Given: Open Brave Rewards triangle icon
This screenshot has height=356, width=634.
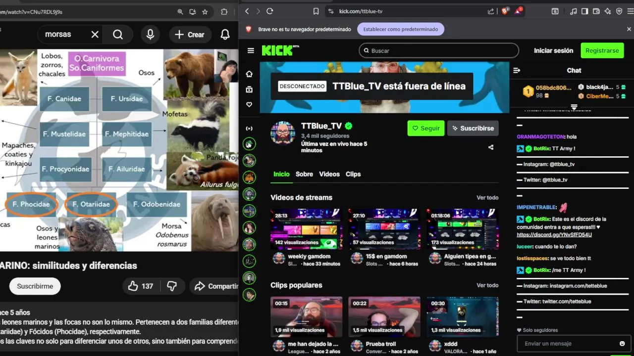Looking at the screenshot, I should pyautogui.click(x=519, y=11).
